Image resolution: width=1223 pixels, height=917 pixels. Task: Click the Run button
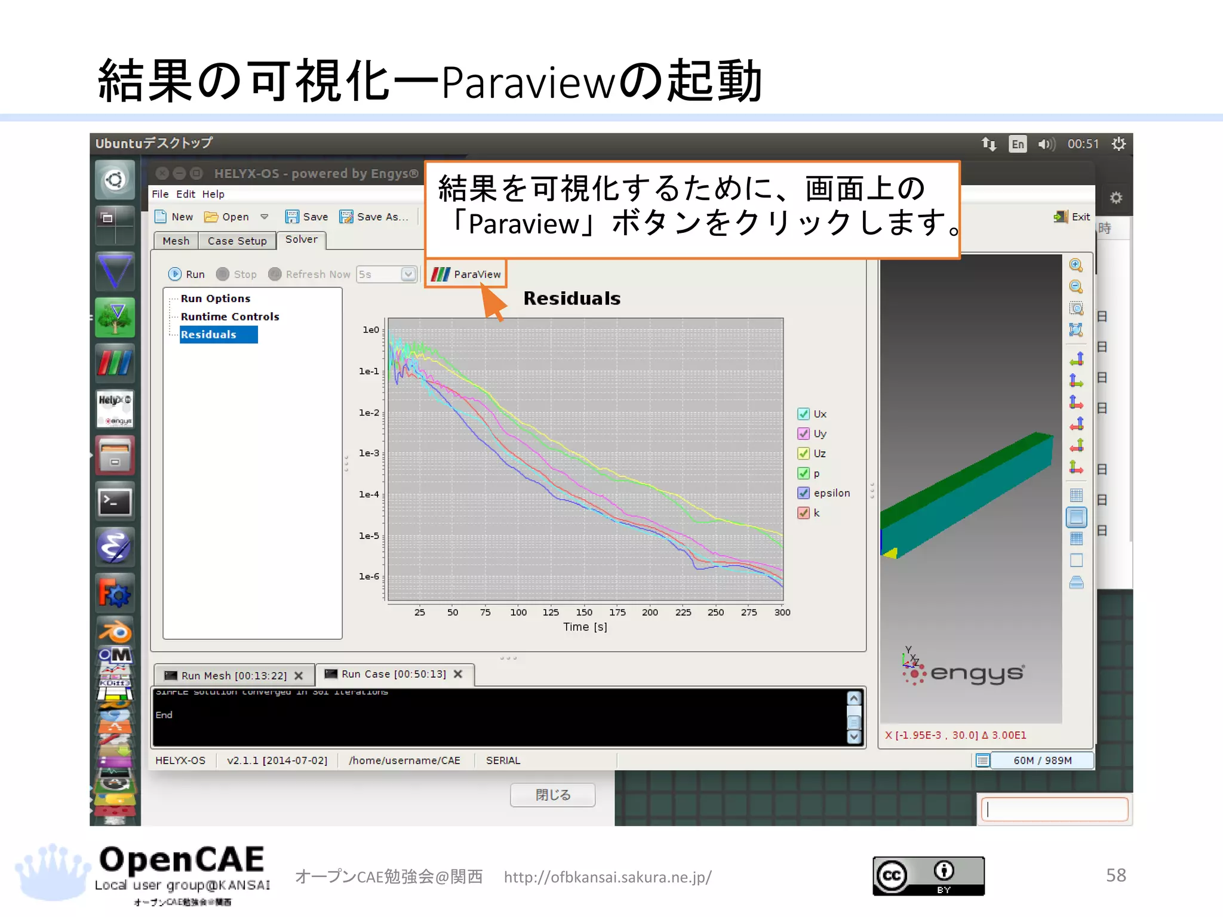[x=186, y=274]
